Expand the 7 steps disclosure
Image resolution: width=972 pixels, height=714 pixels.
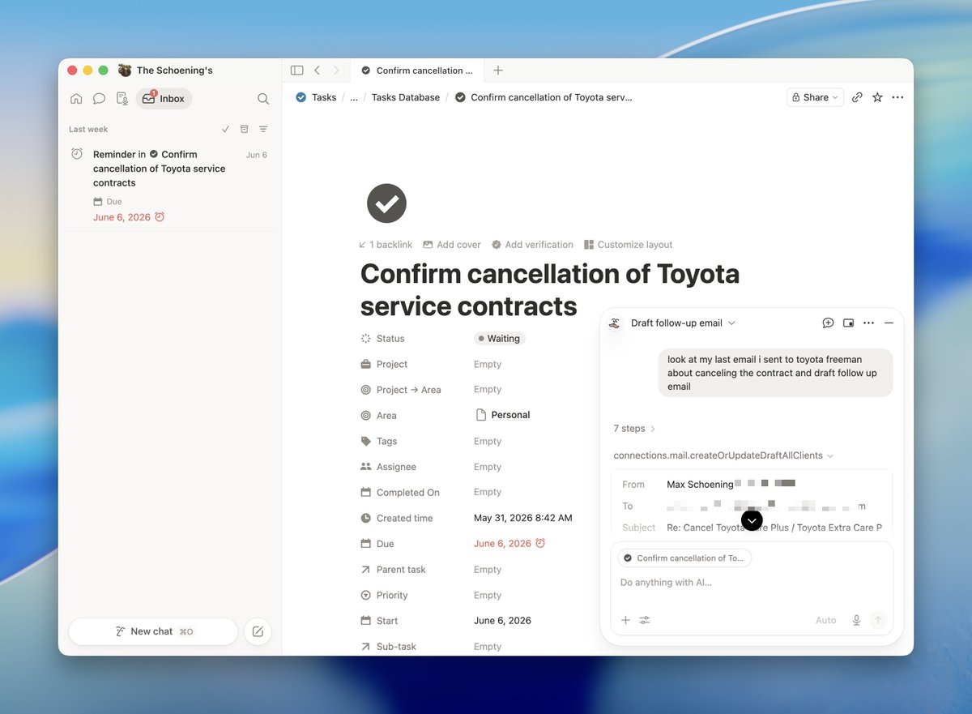coord(634,429)
